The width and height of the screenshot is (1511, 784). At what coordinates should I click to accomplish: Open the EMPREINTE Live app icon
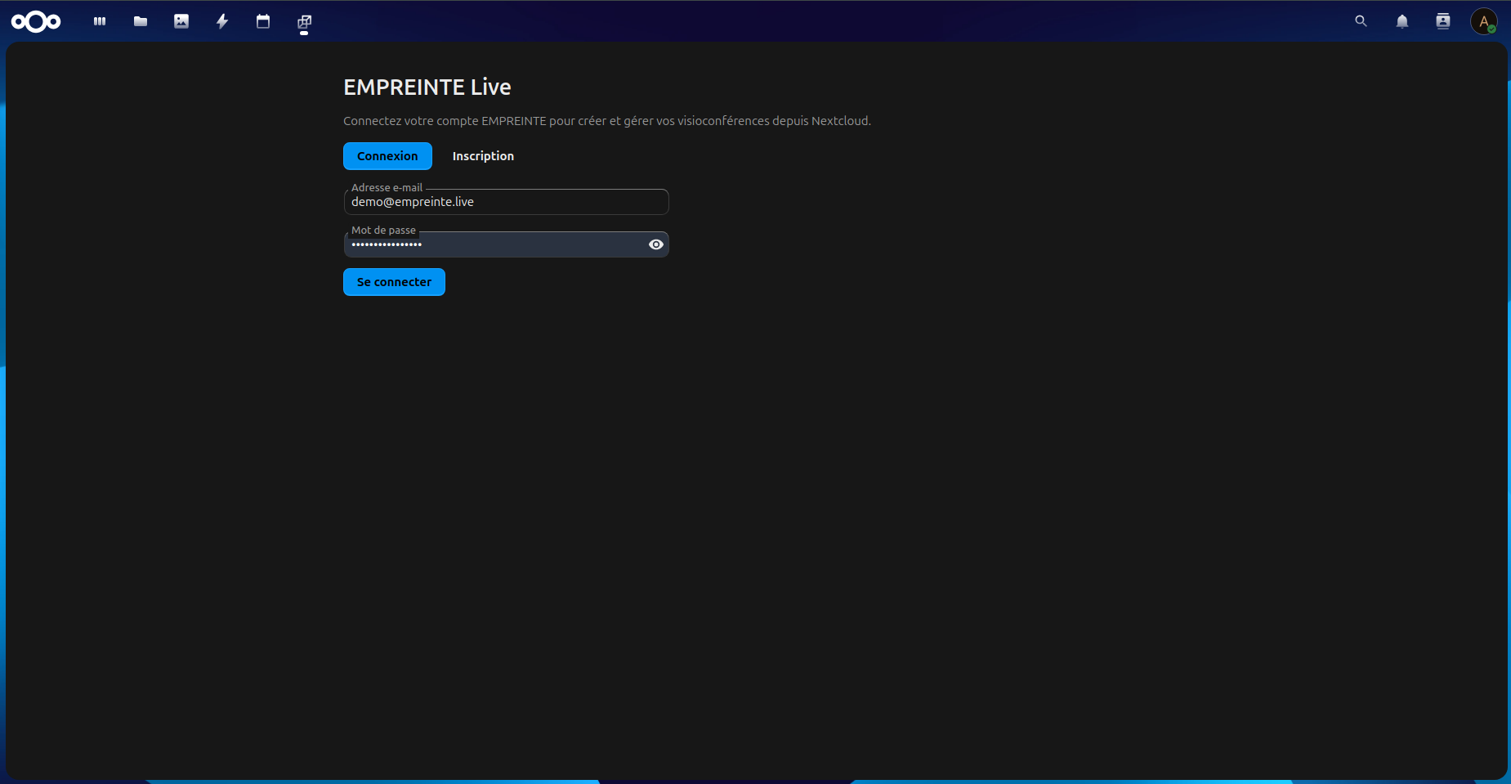304,21
